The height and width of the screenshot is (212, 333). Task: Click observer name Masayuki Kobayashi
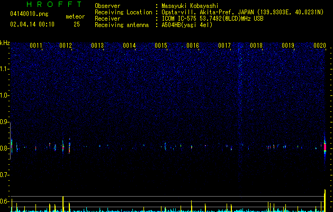click(190, 6)
